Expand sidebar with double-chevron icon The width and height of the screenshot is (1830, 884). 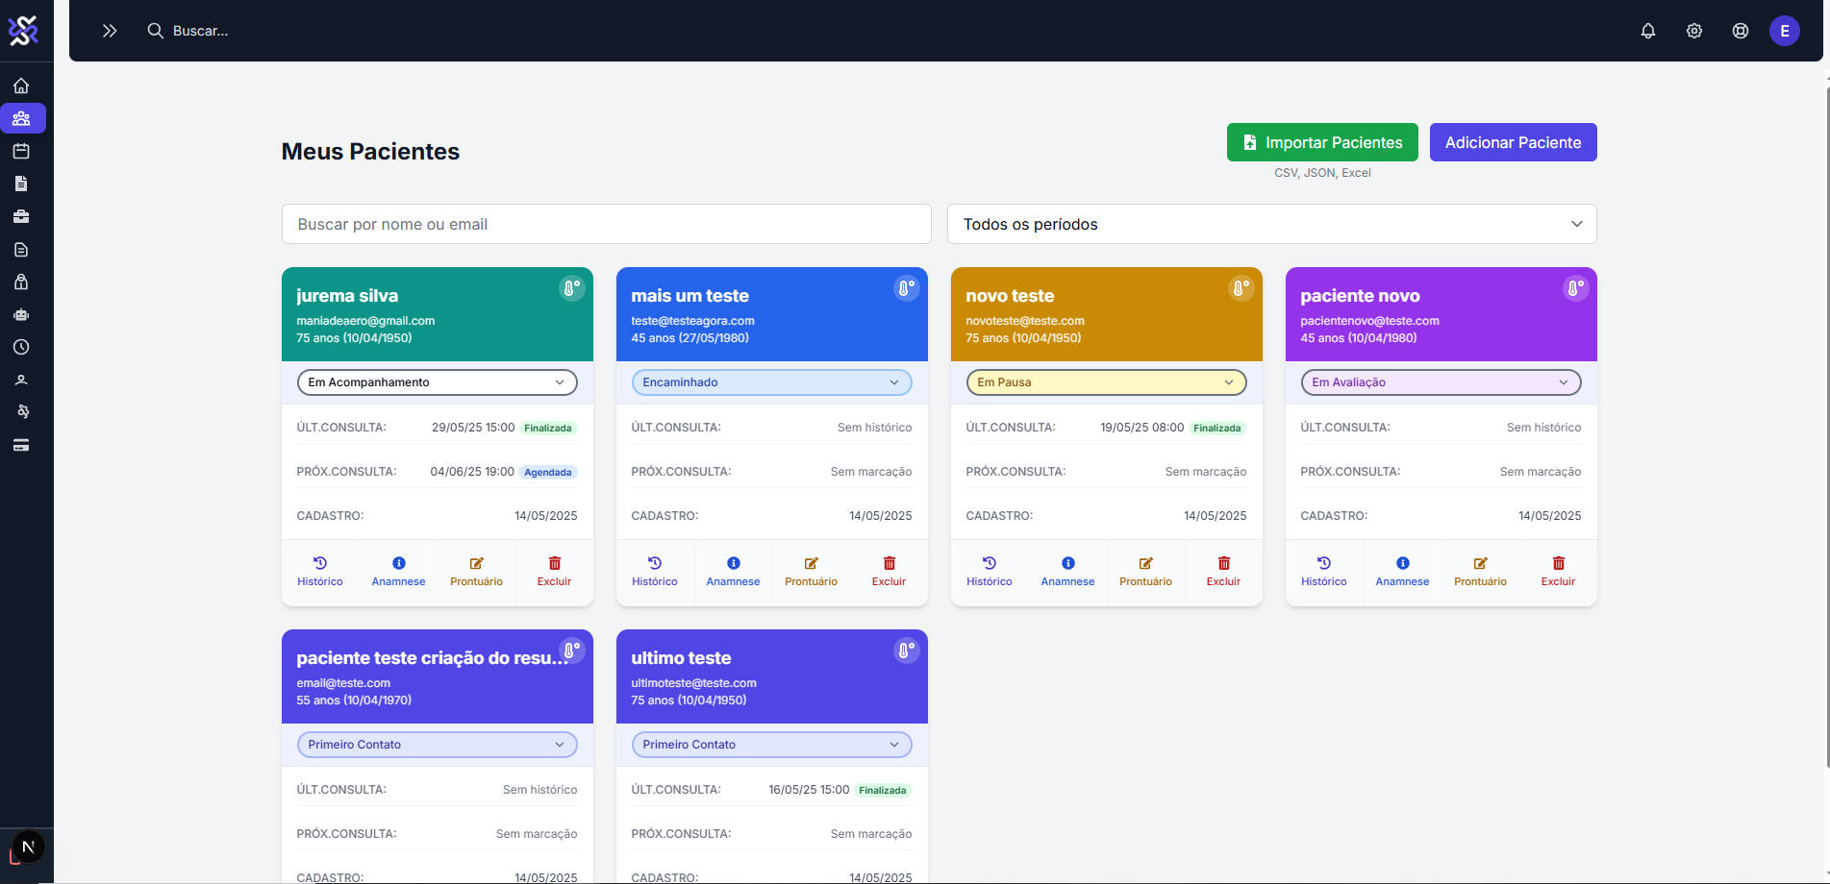click(110, 31)
